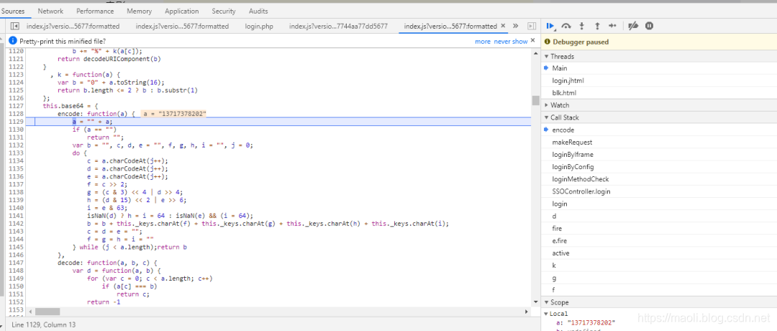Toggle pause on exceptions button

[x=649, y=26]
